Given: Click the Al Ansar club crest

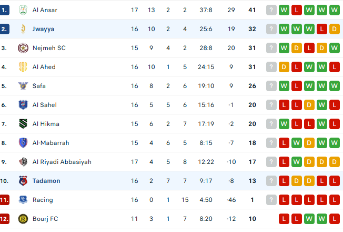Looking at the screenshot, I should tap(23, 10).
